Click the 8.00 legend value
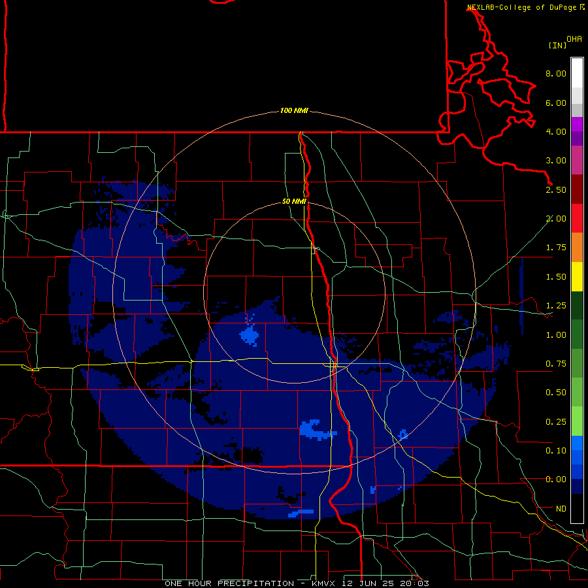The image size is (588, 588). click(556, 73)
